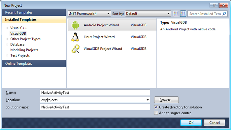Select VisualGDB in the template tree
Image resolution: width=231 pixels, height=130 pixels.
point(18,33)
